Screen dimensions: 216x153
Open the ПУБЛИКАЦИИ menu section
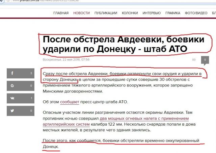[x=106, y=13]
